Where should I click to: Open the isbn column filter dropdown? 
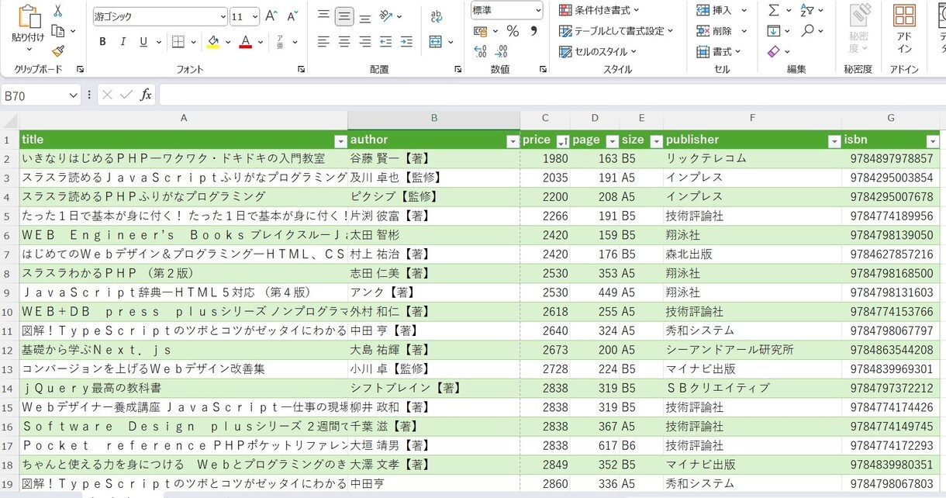point(932,141)
